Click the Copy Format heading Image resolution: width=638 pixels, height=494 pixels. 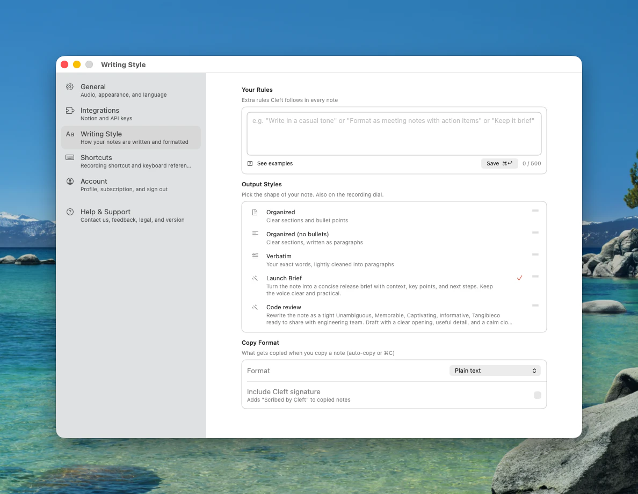(x=260, y=343)
